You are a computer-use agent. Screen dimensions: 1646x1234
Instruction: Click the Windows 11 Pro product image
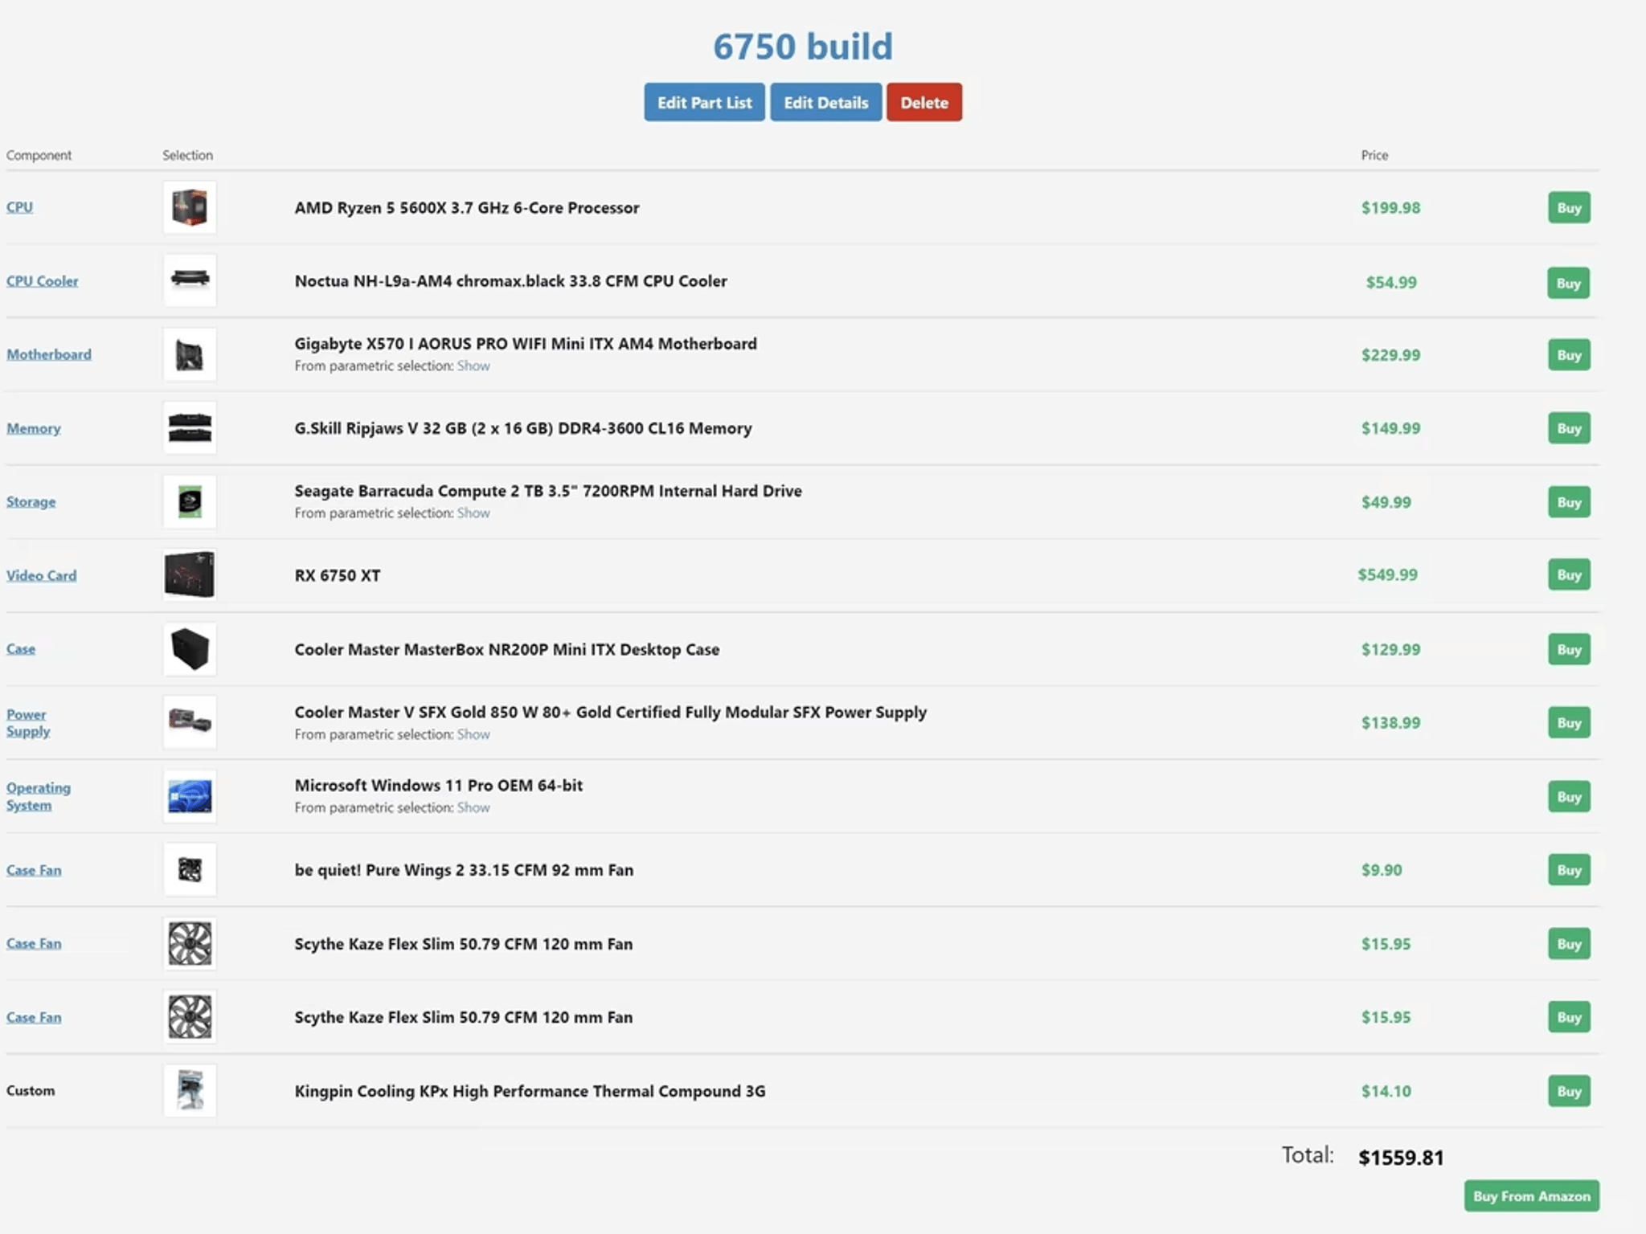[190, 796]
